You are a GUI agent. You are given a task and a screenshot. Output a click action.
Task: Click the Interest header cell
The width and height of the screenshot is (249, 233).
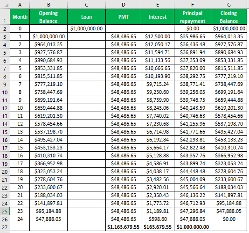click(x=158, y=17)
